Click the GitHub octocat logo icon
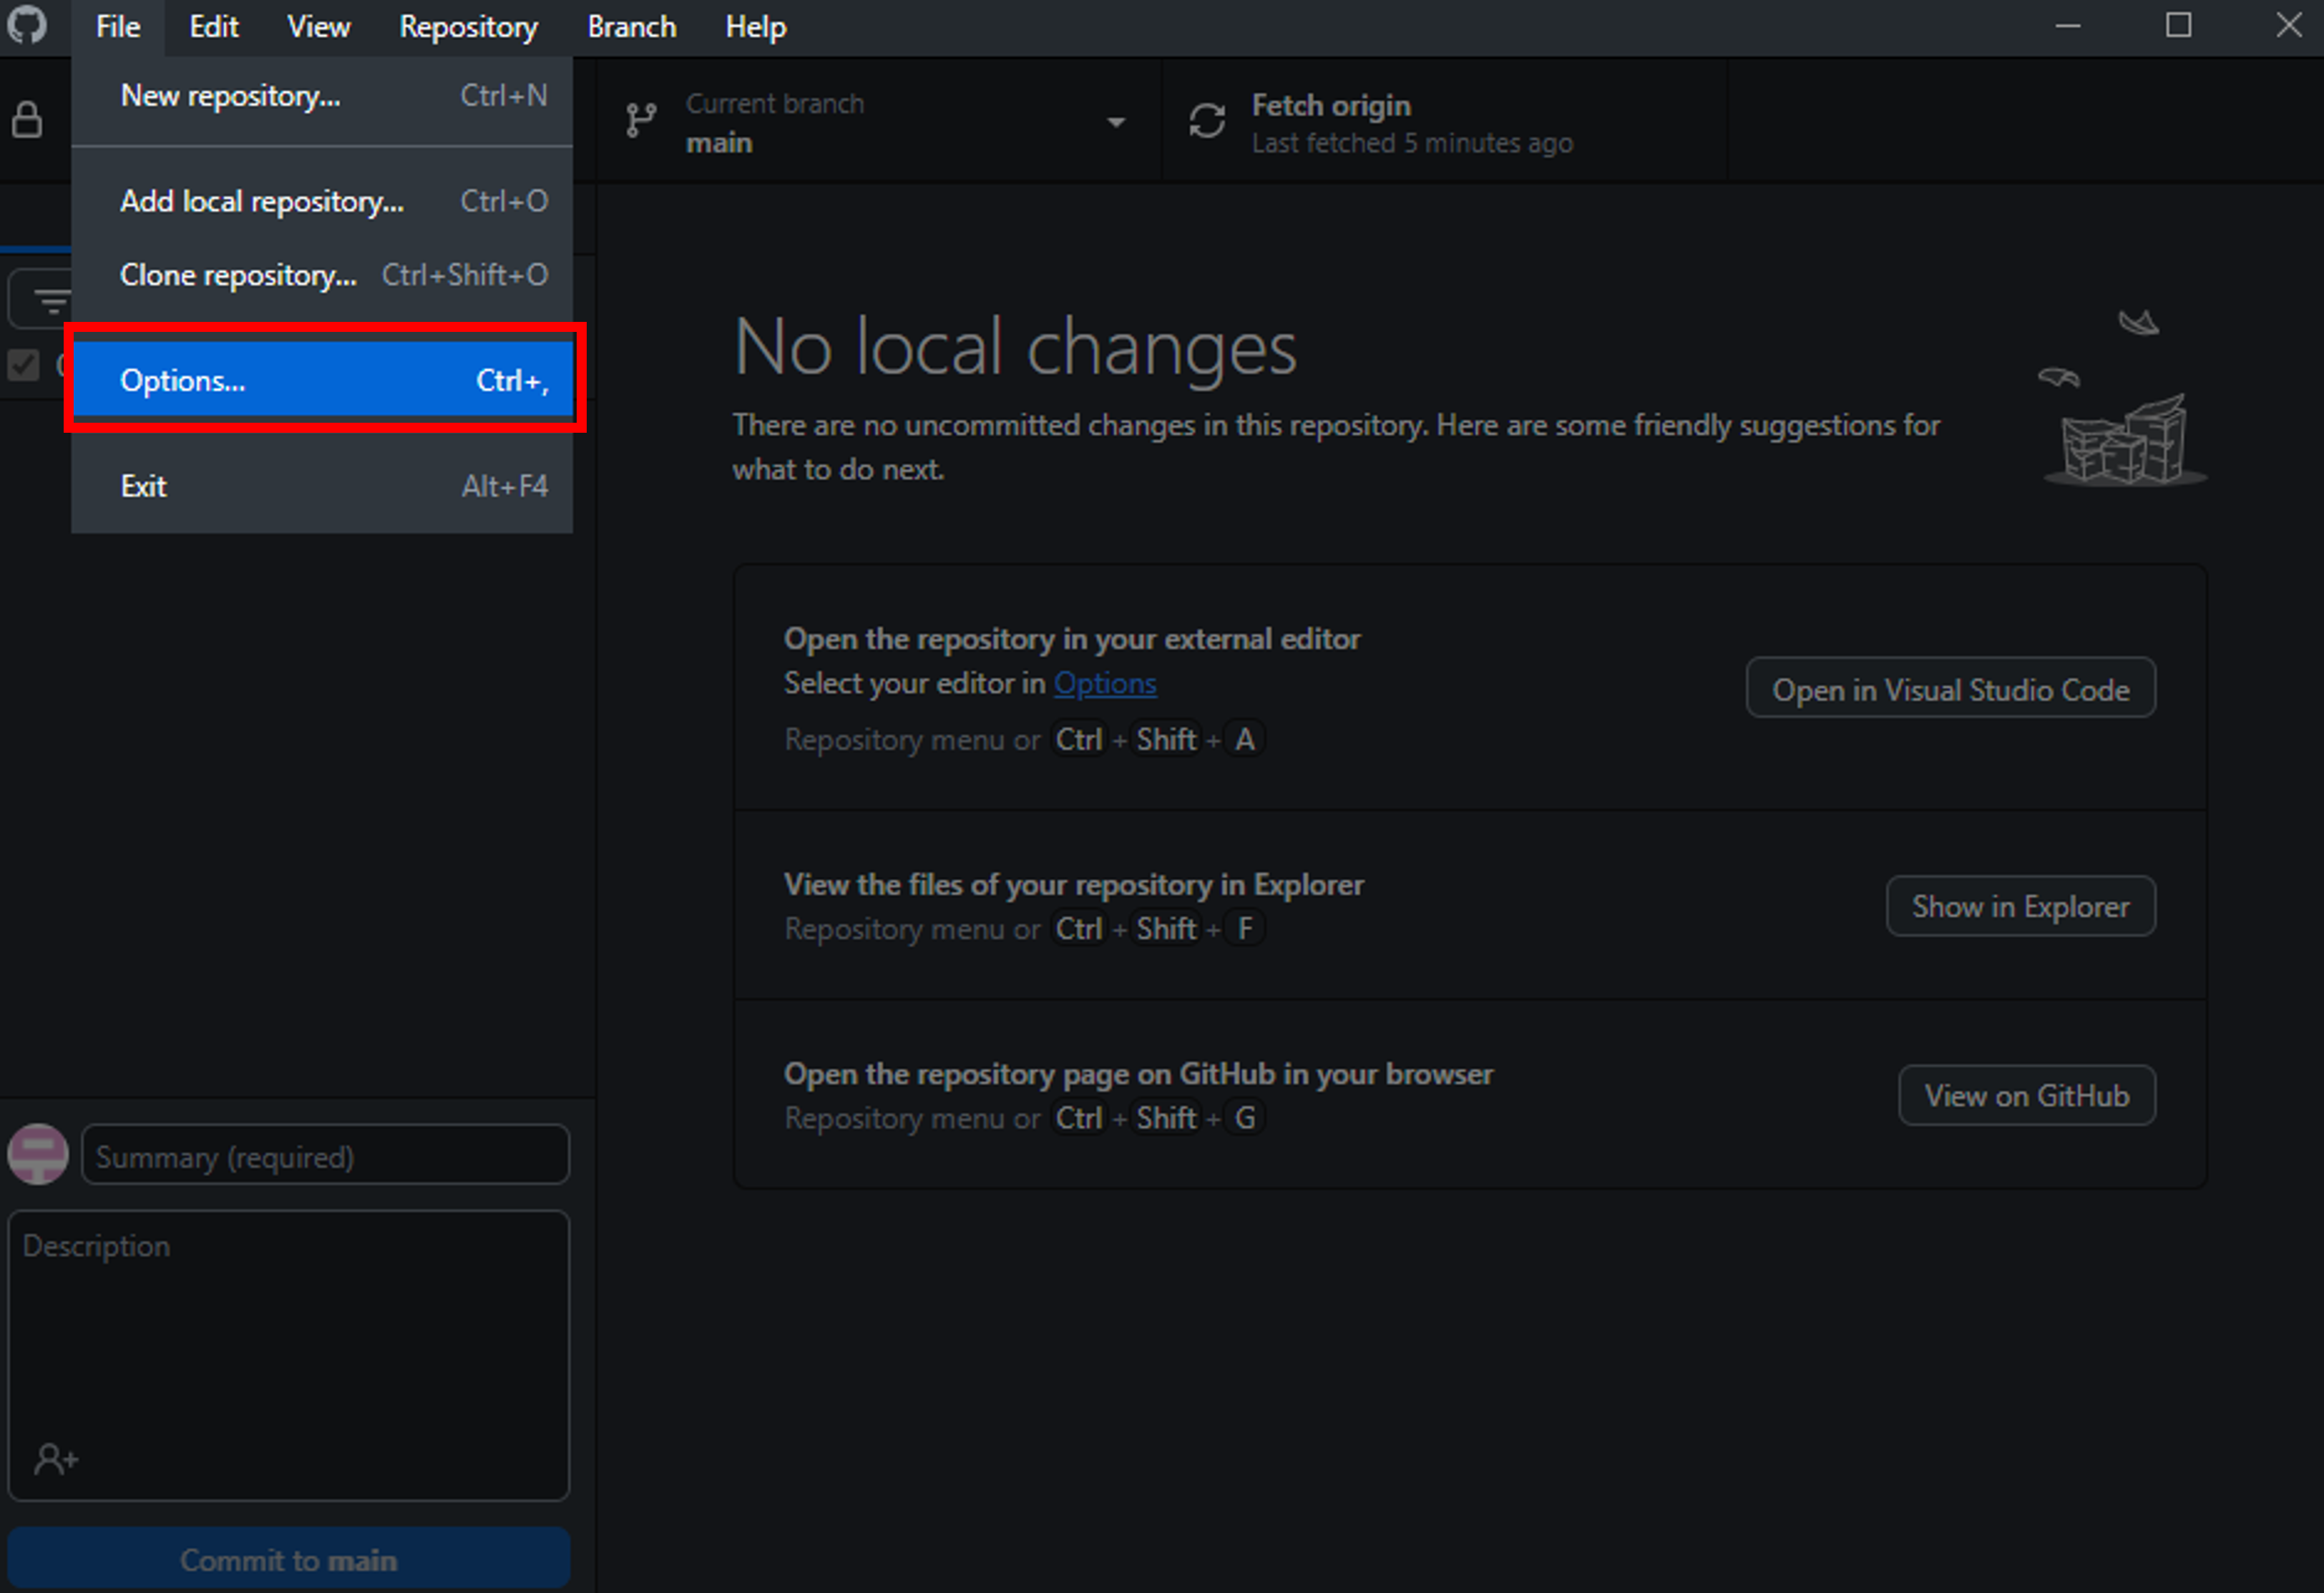 click(28, 27)
